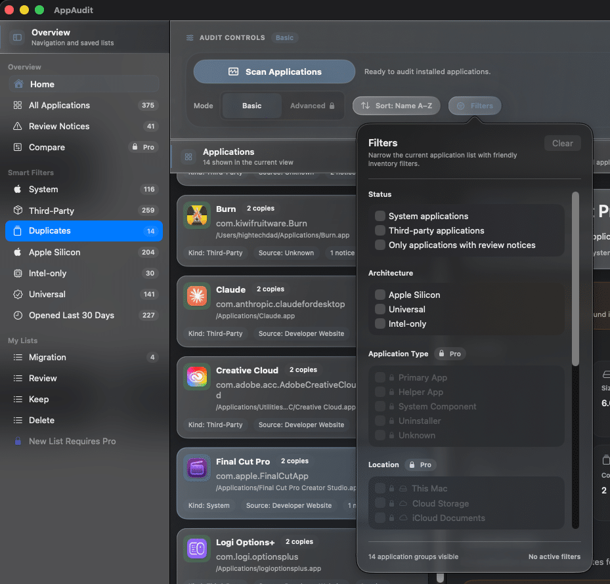Click the No active filters status text
The height and width of the screenshot is (584, 610).
[554, 557]
